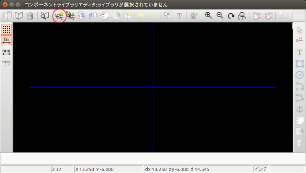Switch units to inches
The image size is (306, 173).
click(6, 41)
